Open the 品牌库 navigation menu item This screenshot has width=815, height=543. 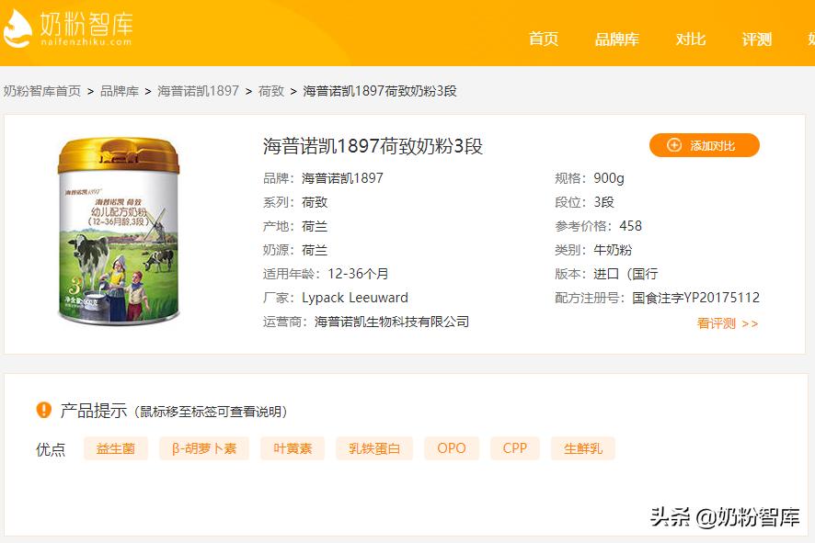click(x=618, y=40)
